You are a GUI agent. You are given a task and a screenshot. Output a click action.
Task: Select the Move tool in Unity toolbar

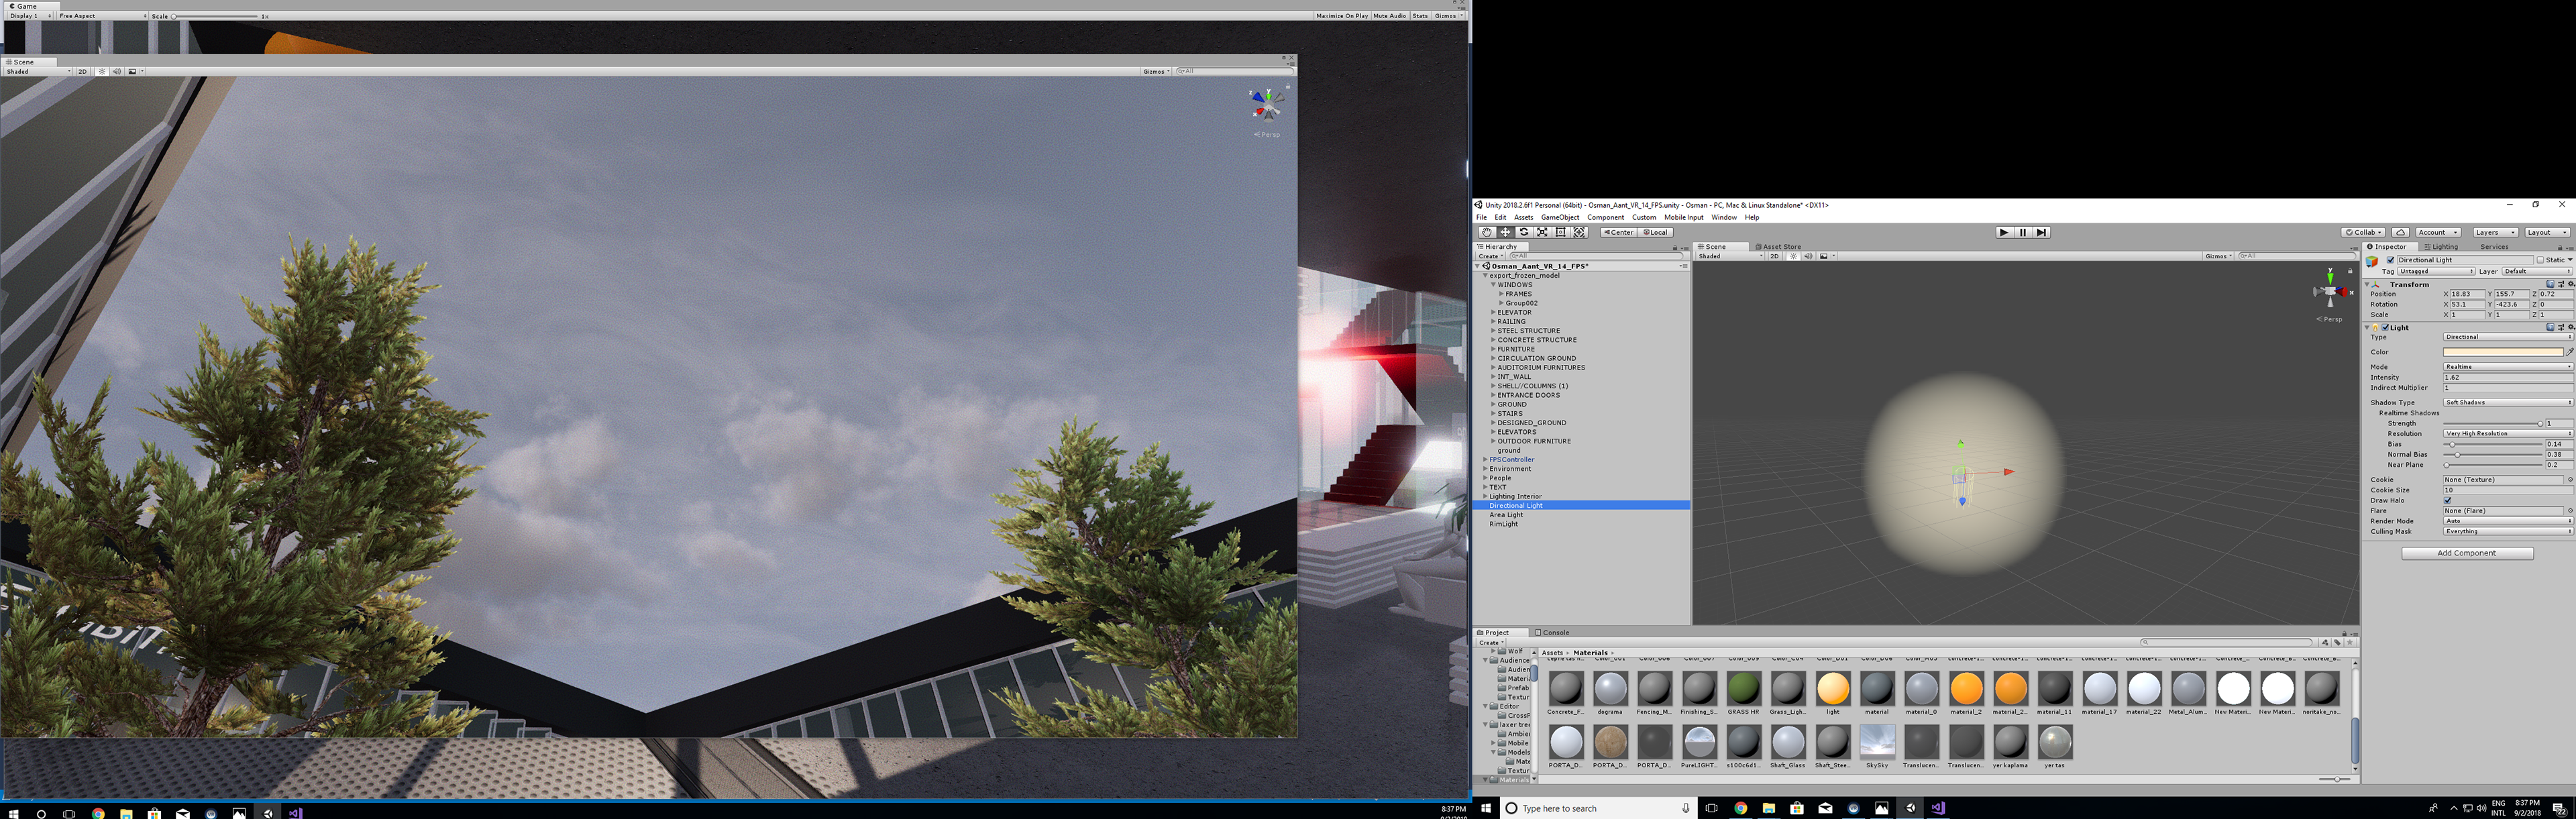click(x=1505, y=232)
